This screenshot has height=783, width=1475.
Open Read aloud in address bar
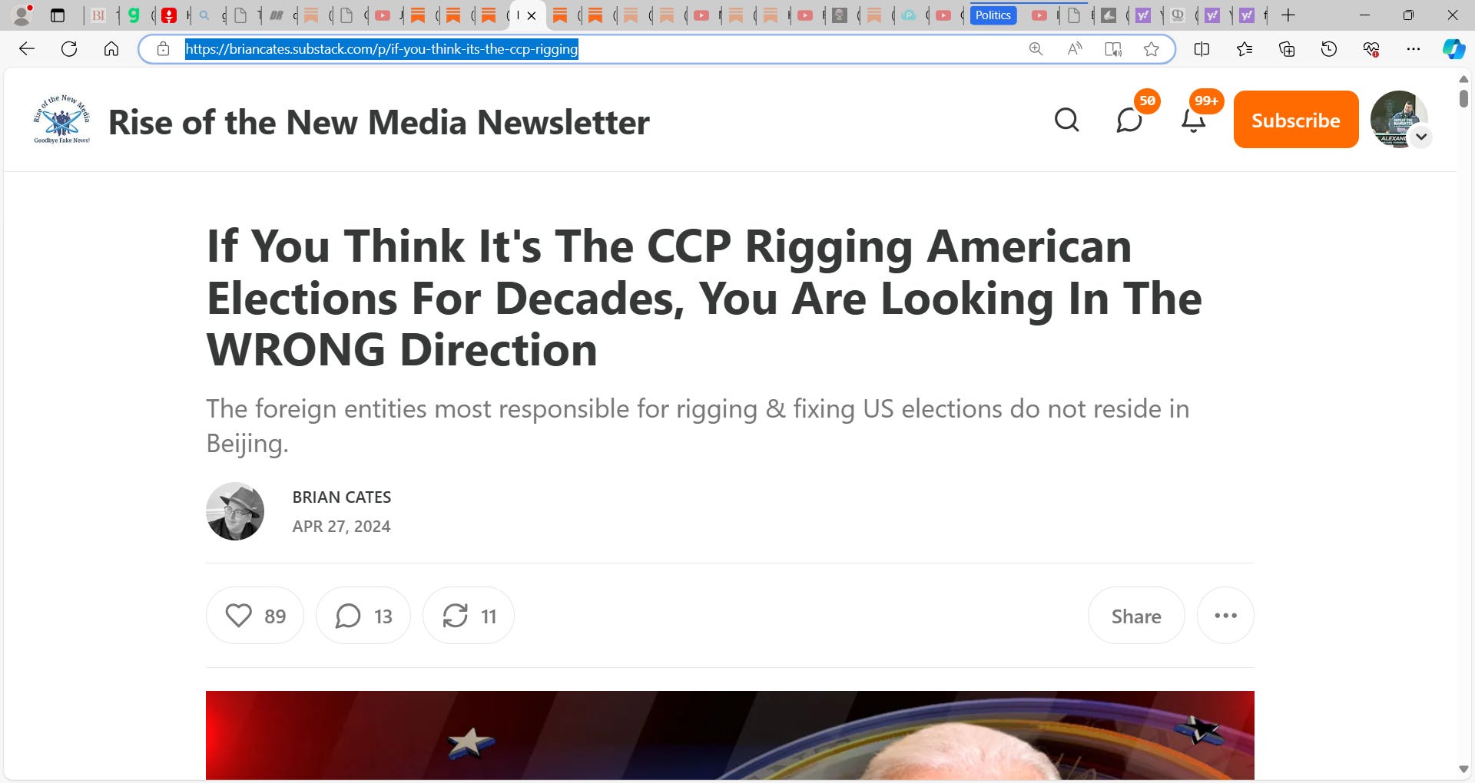[1075, 49]
